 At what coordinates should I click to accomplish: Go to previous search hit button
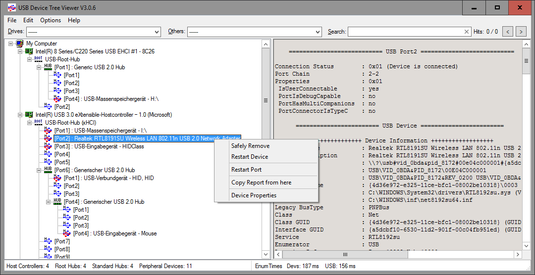[x=508, y=32]
